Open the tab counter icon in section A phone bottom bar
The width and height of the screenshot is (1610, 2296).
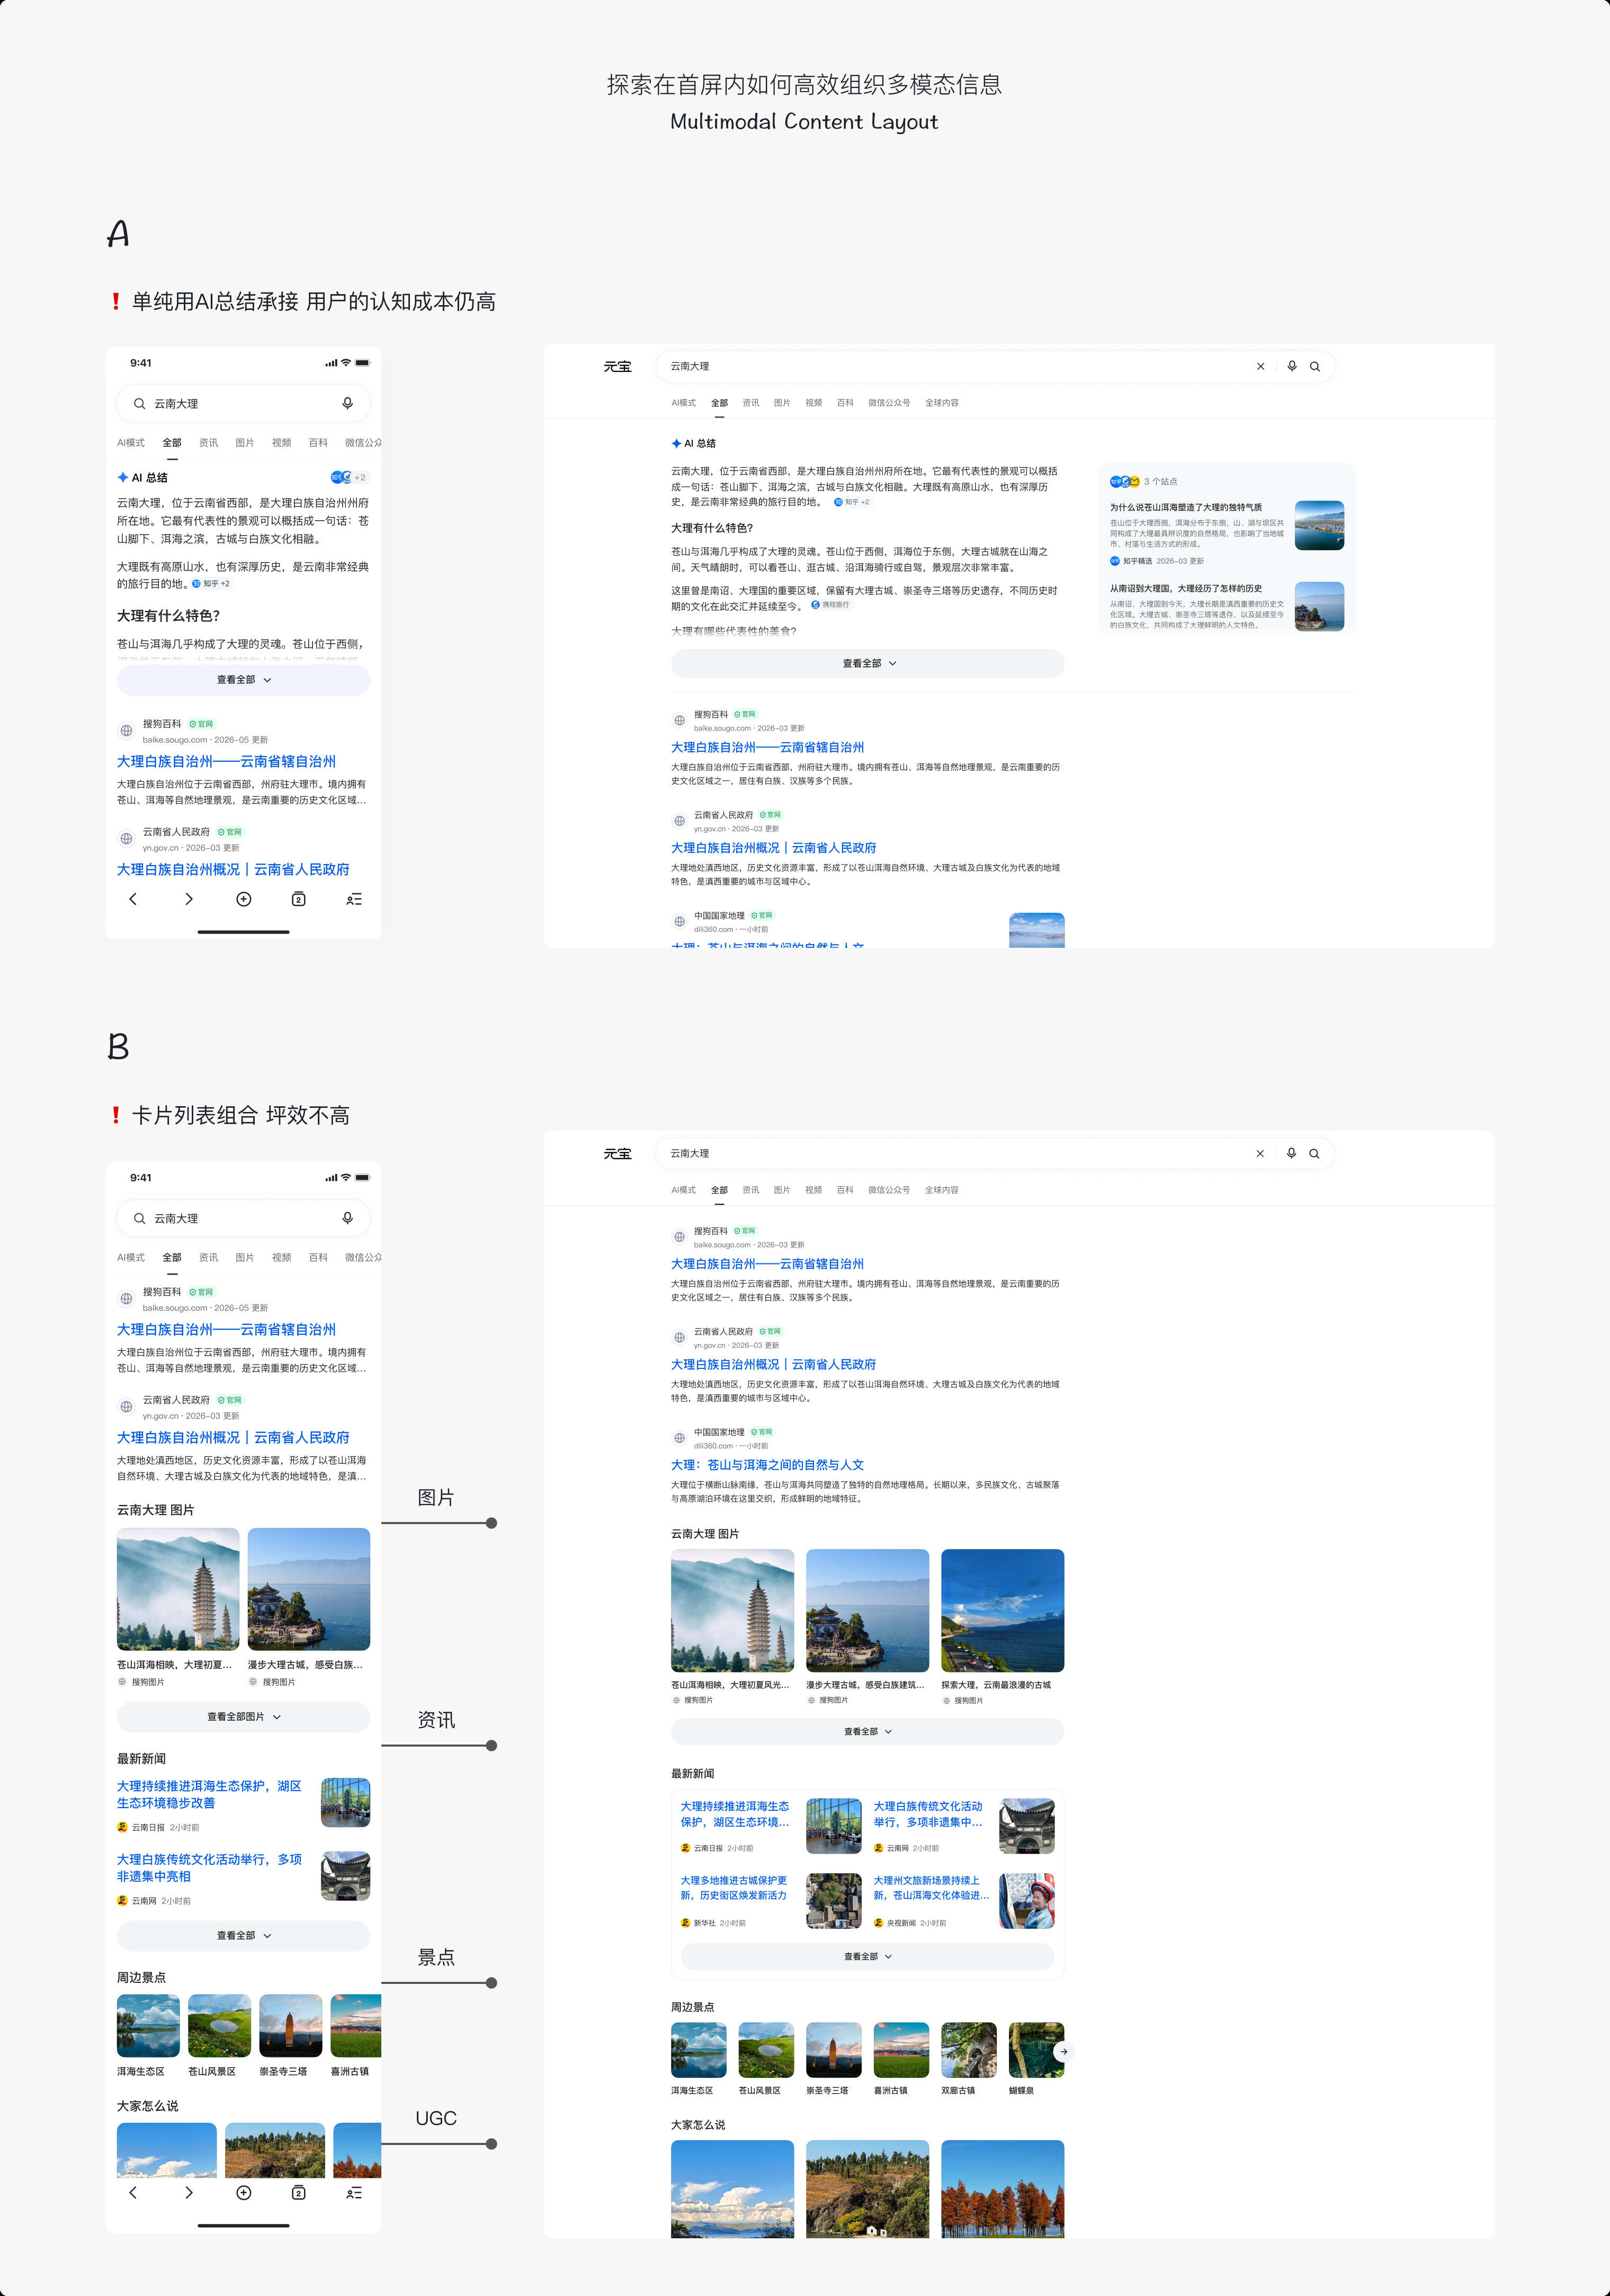click(298, 899)
